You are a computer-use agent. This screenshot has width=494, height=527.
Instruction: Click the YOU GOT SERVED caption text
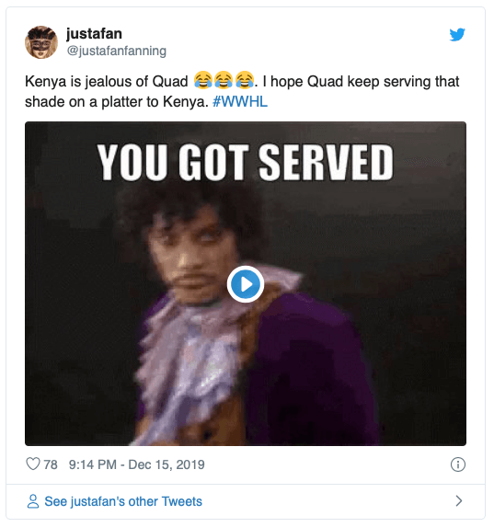[x=245, y=163]
